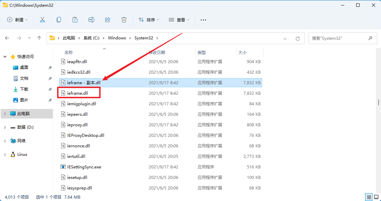
Task: Click the iesysprep.dll file icon
Action: pyautogui.click(x=63, y=188)
